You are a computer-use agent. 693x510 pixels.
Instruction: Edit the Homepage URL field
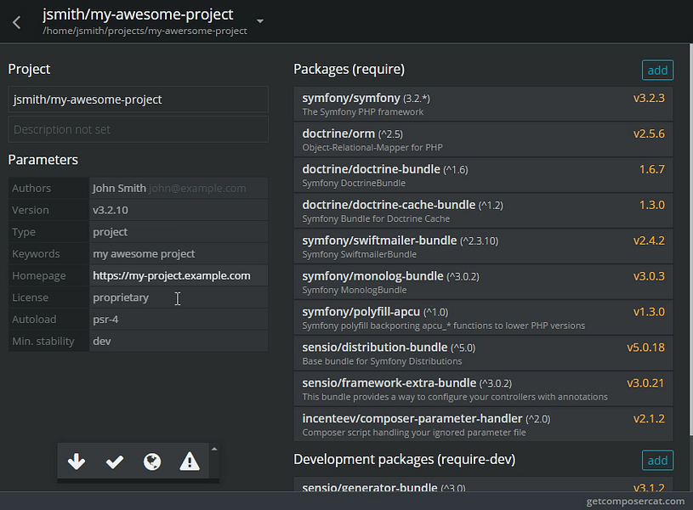click(x=179, y=275)
